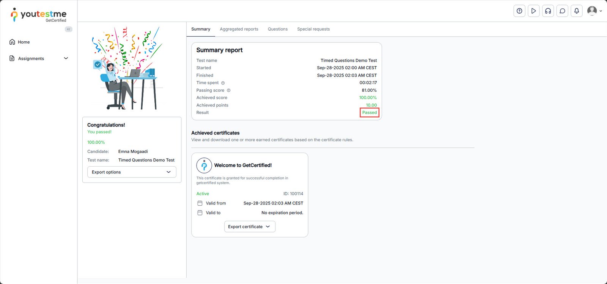Go to Home in sidebar
This screenshot has height=284, width=607.
[x=24, y=42]
